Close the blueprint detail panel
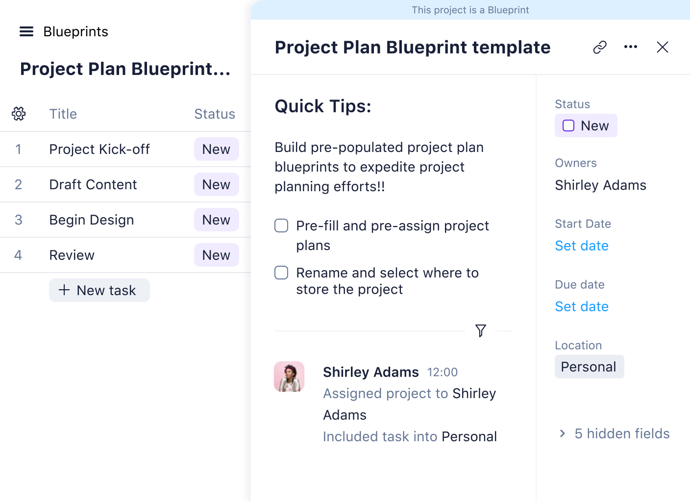This screenshot has height=502, width=690. coord(663,47)
